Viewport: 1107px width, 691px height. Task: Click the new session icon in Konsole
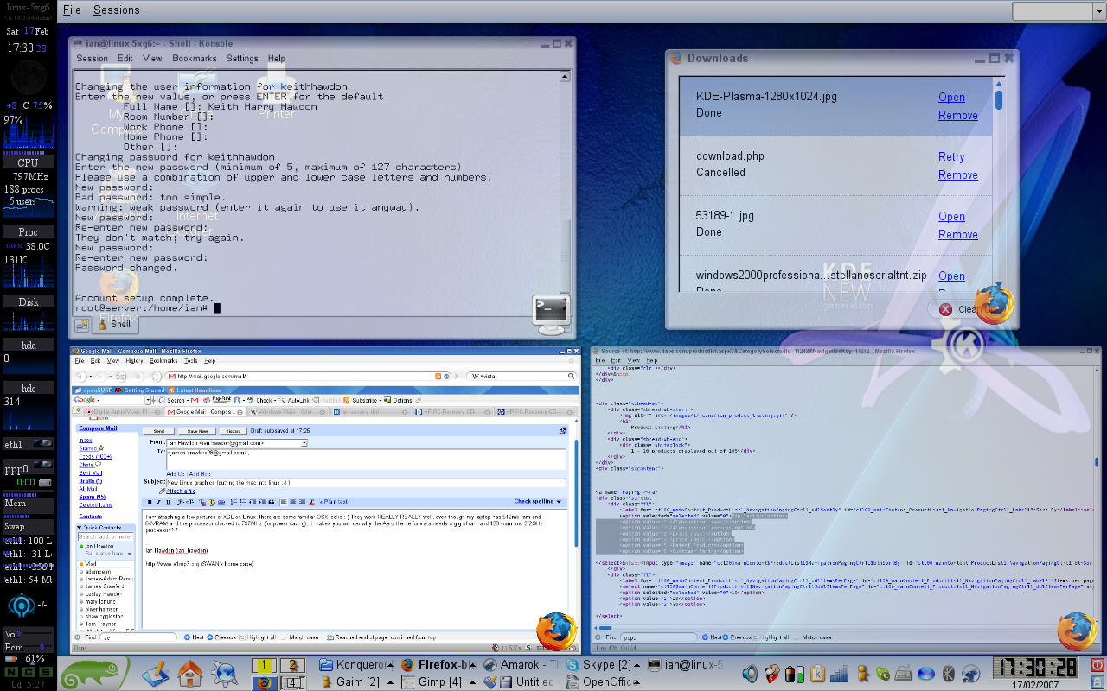81,325
